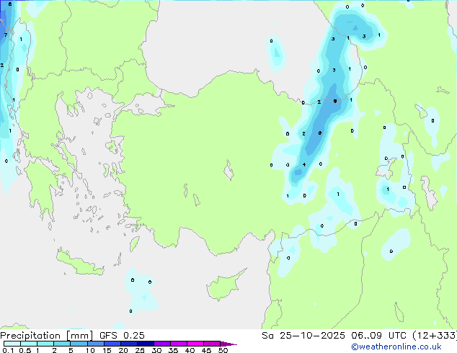Image resolution: width=457 pixels, height=353 pixels.
Task: Click the "Precipitation [mm]" title text
Action: [x=47, y=336]
